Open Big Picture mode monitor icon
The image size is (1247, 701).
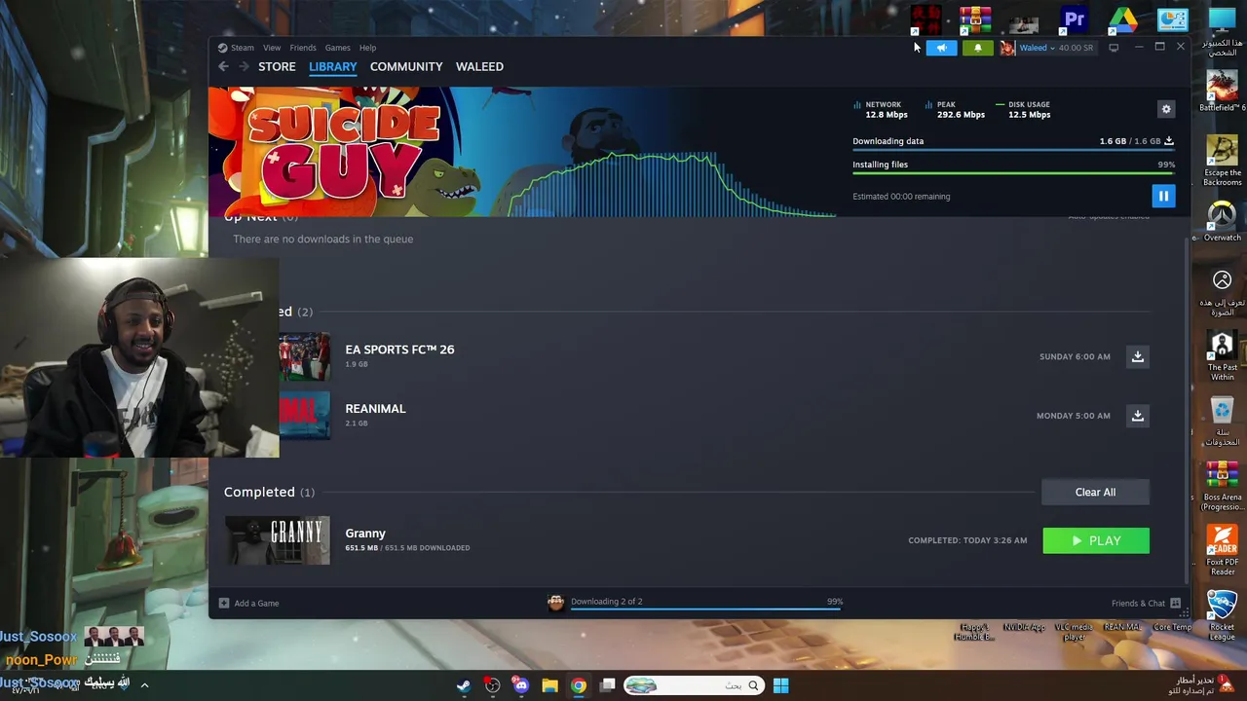pyautogui.click(x=1114, y=48)
